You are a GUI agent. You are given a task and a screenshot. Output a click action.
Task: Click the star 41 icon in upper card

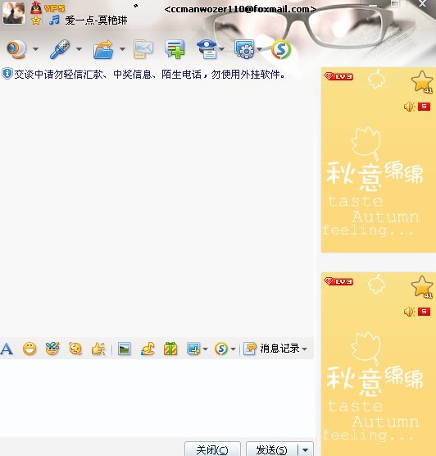[422, 82]
